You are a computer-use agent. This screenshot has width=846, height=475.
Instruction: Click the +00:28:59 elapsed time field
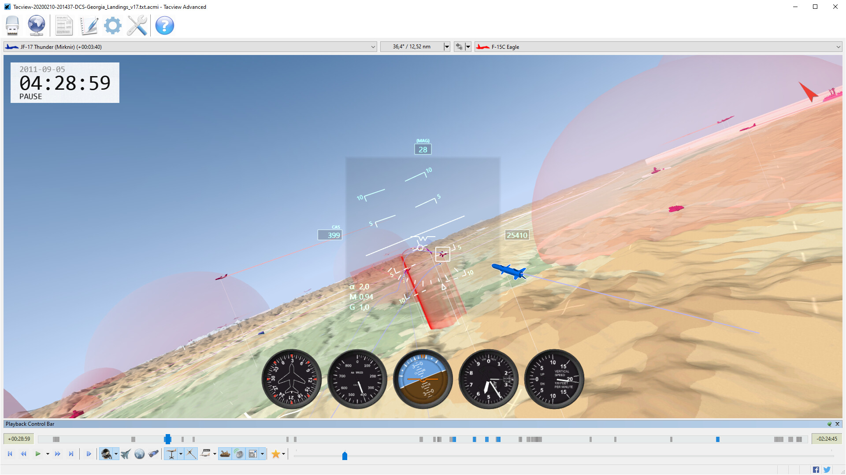(19, 438)
